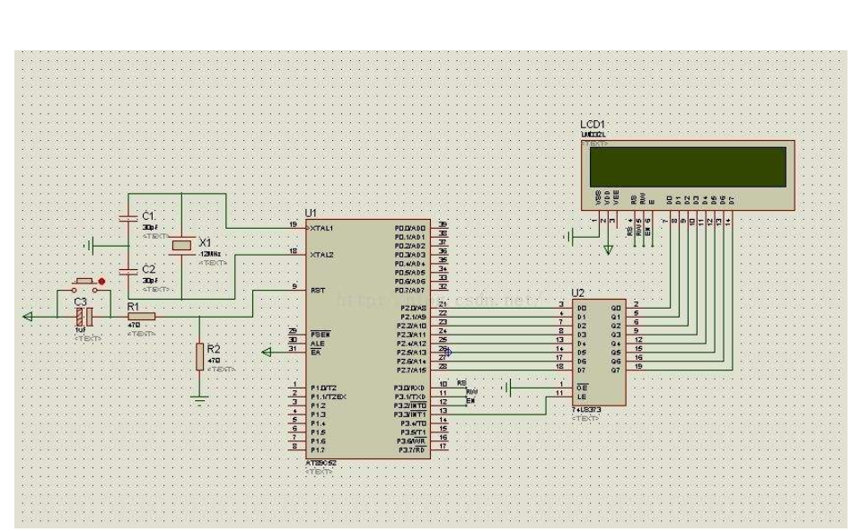Viewport: 852px width, 532px height.
Task: Click the C3 reference label
Action: point(80,301)
